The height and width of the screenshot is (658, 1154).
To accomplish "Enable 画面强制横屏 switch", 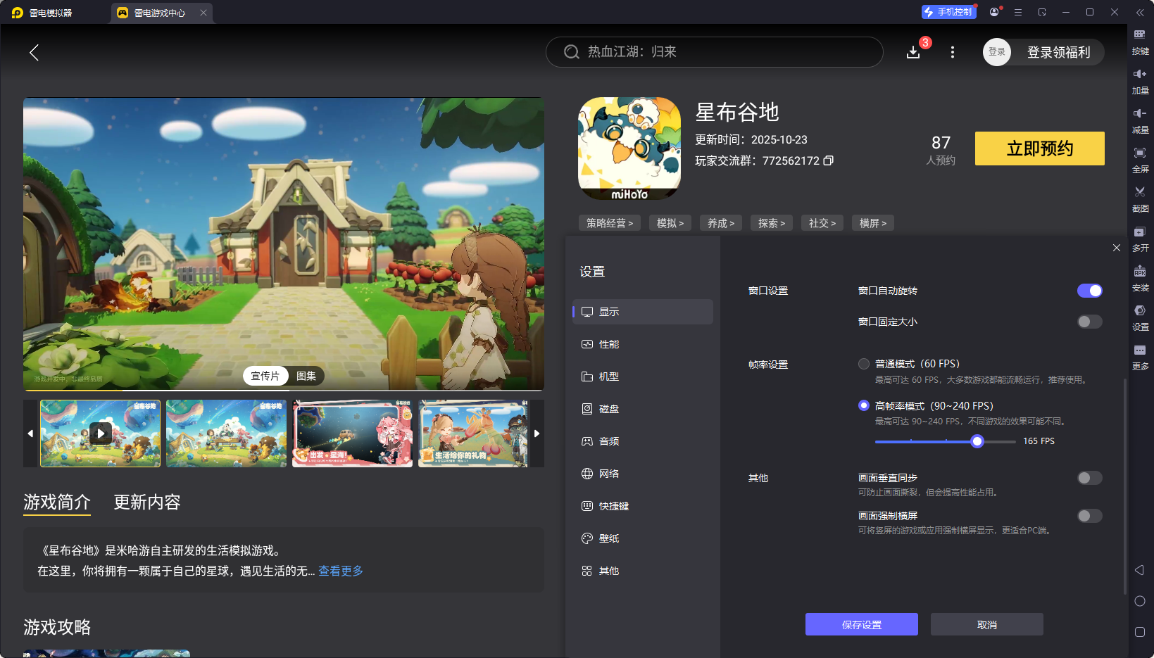I will pos(1089,516).
